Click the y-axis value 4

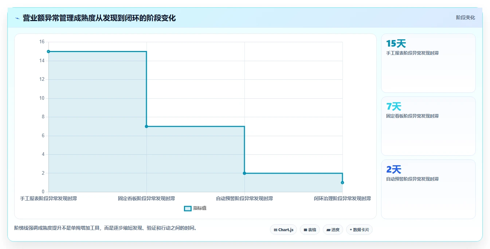43,154
